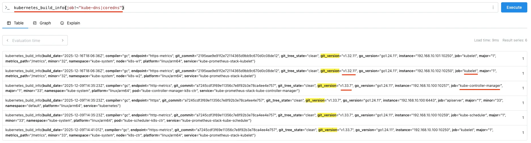Select the kube-scheduler result row
The height and width of the screenshot is (143, 531).
pyautogui.click(x=265, y=118)
